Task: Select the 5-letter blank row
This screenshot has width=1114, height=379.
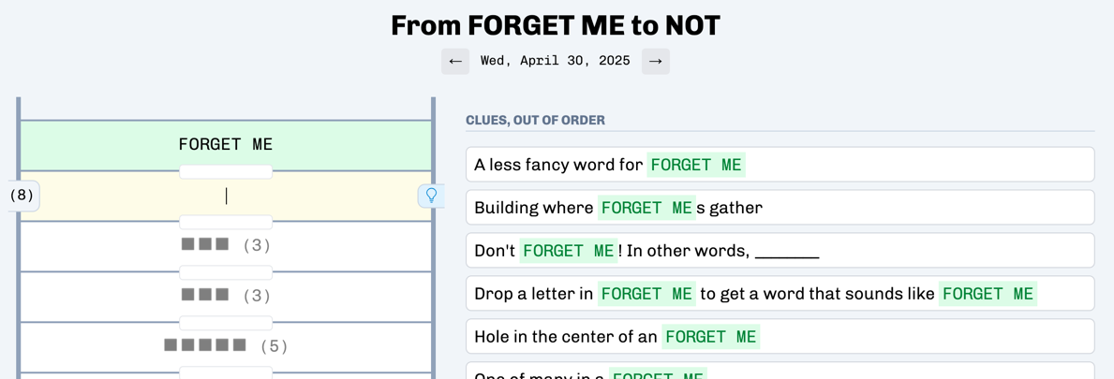Action: click(x=226, y=346)
